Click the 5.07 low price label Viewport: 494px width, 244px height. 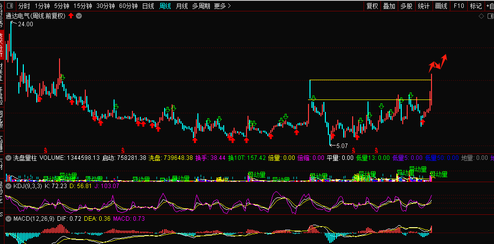pyautogui.click(x=342, y=146)
